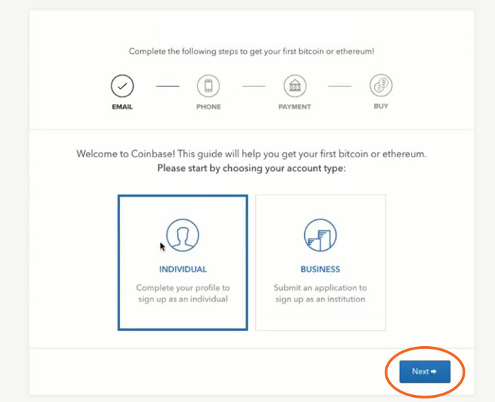Click the Buy coins icon
Screen dimensions: 495x402
point(380,86)
